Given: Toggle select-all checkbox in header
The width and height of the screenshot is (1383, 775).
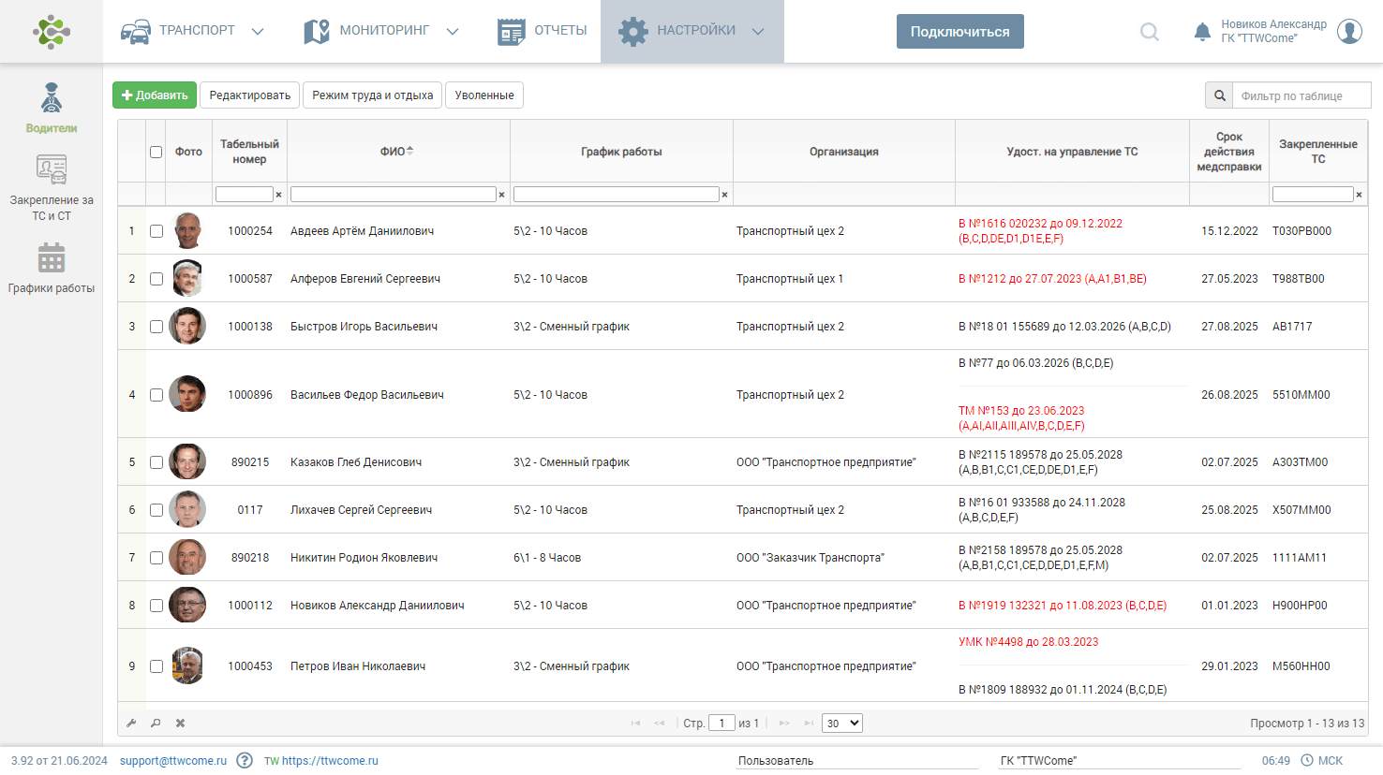Looking at the screenshot, I should coord(156,152).
